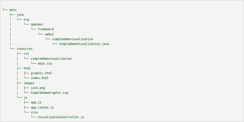
Task: Open SimpleDemoVisualisation.java file entry
Action: (84, 44)
